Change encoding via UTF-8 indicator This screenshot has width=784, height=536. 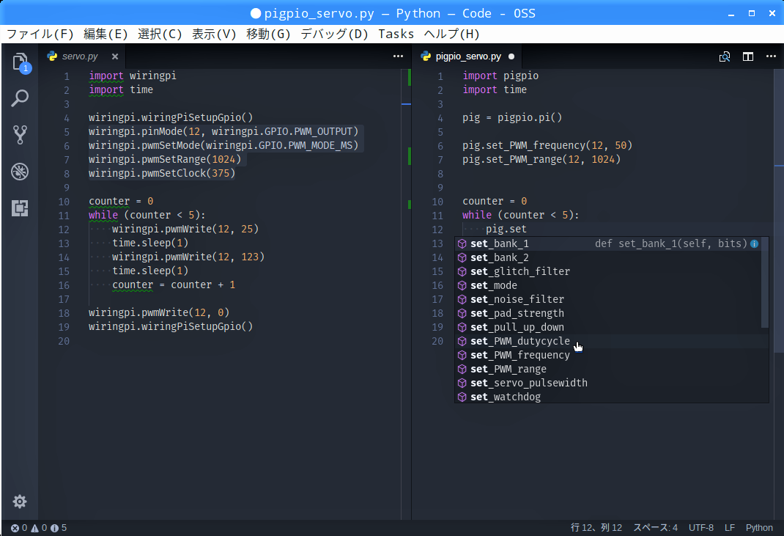[x=701, y=528]
